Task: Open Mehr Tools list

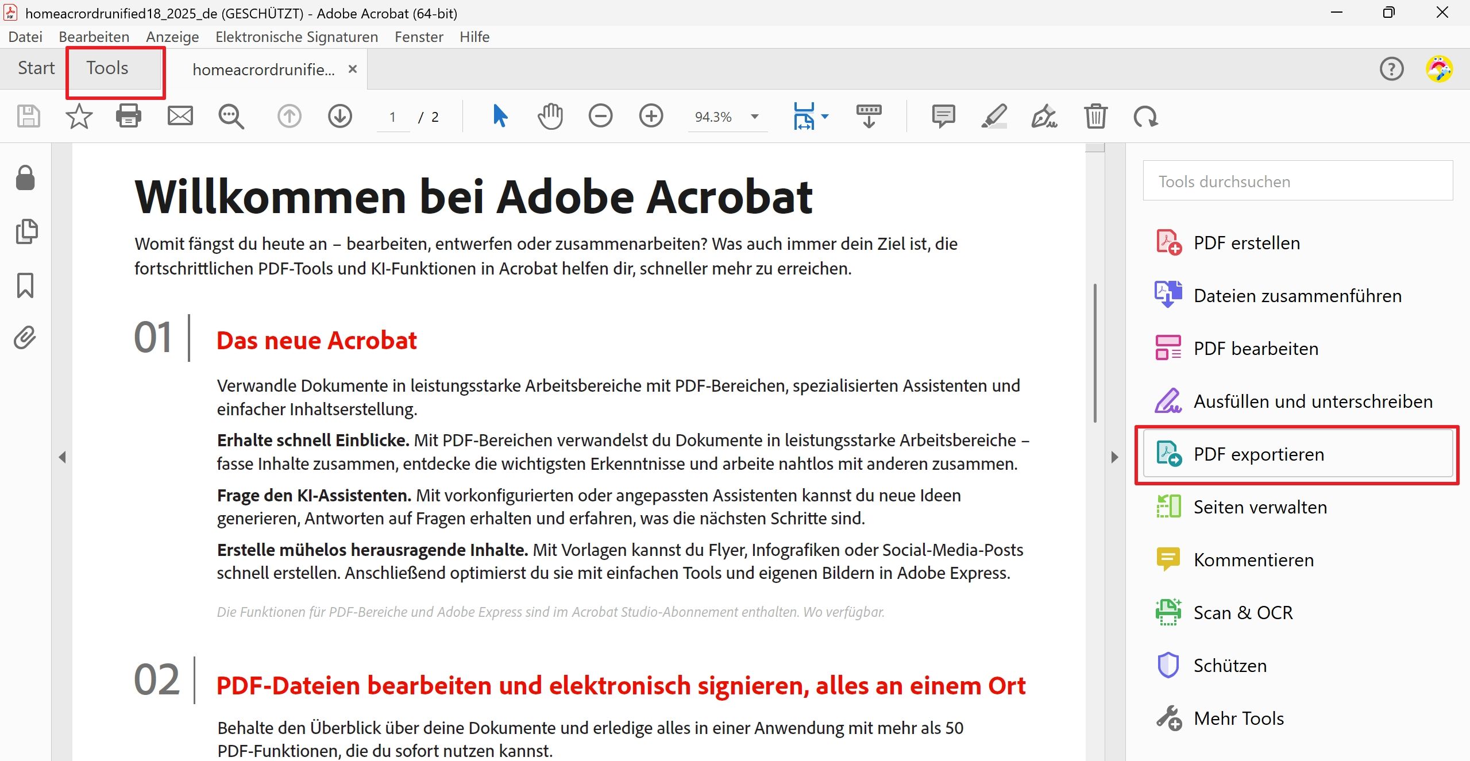Action: (1298, 718)
